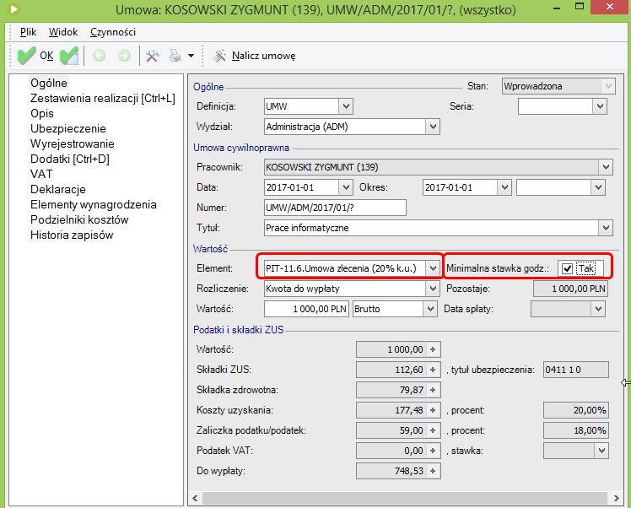631x508 pixels.
Task: Open Historia zapisów section
Action: (72, 235)
